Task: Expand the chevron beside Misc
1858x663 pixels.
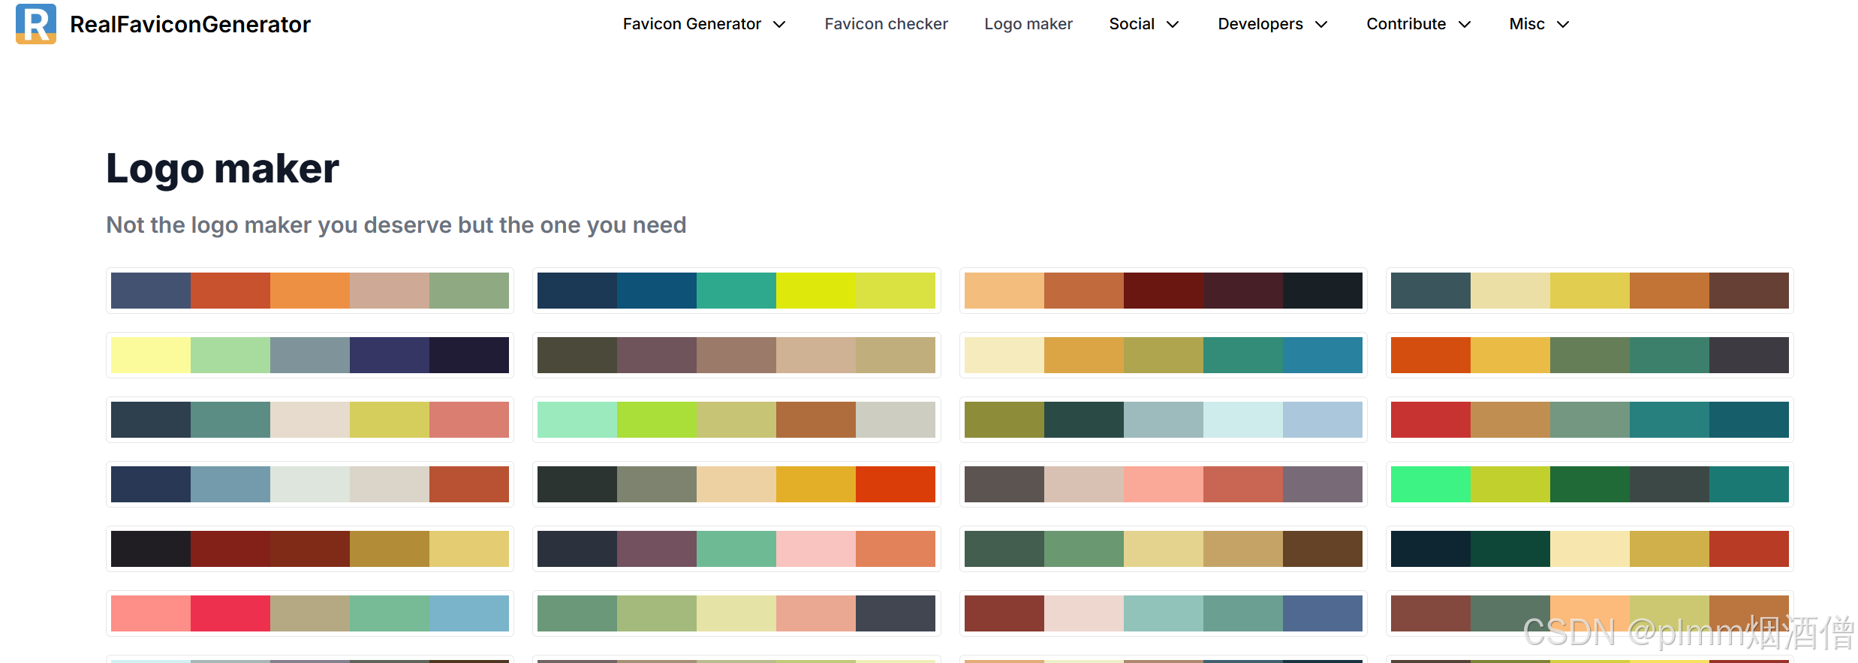Action: 1563,25
